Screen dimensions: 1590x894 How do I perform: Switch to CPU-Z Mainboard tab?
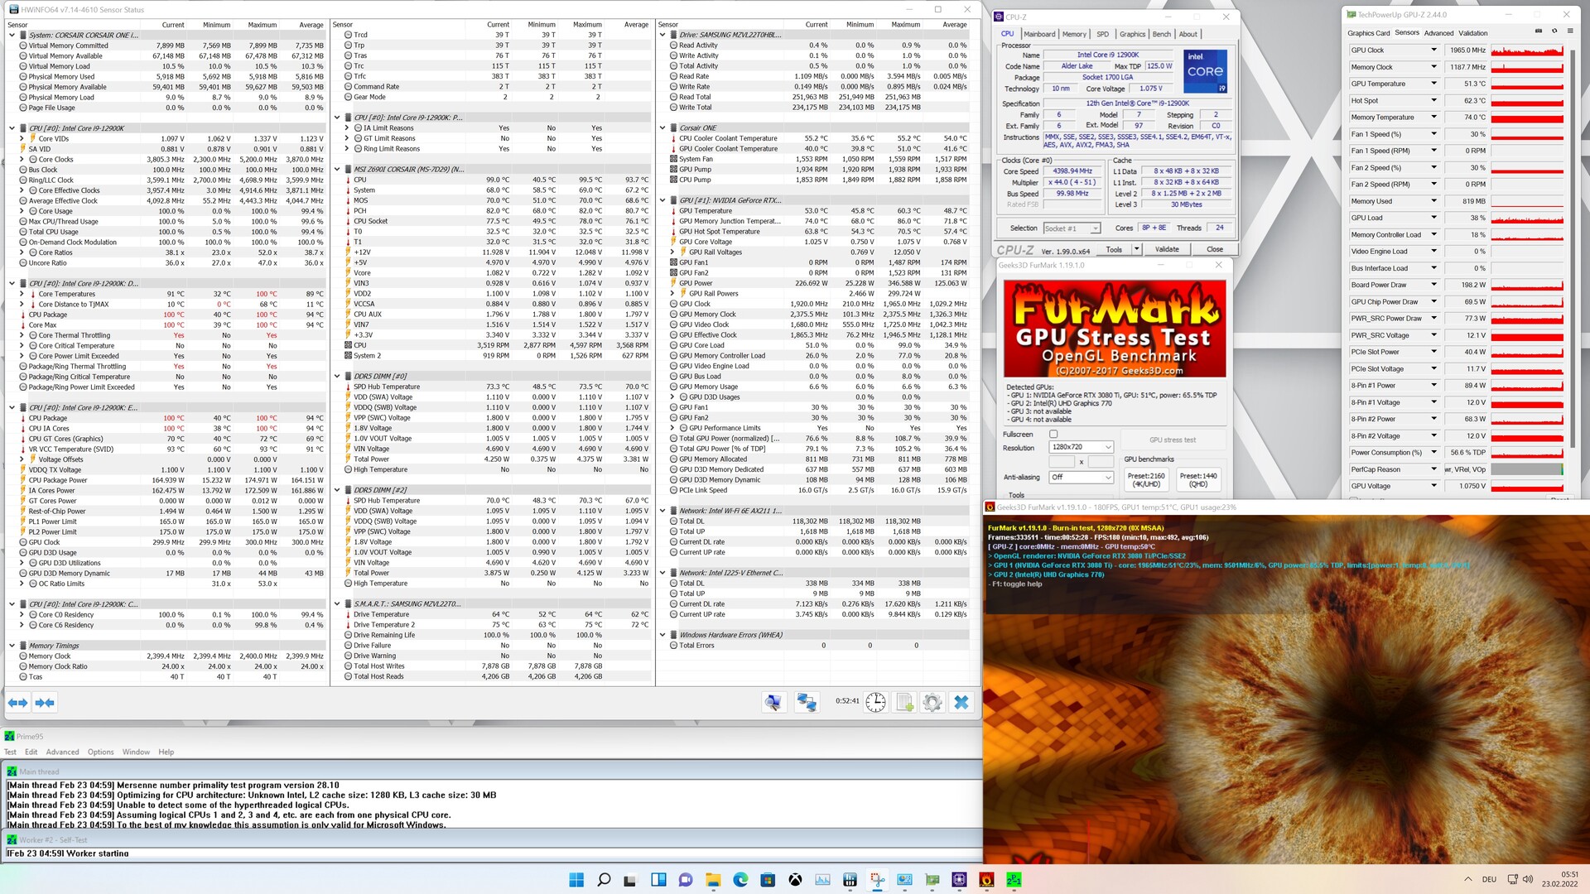[1039, 34]
